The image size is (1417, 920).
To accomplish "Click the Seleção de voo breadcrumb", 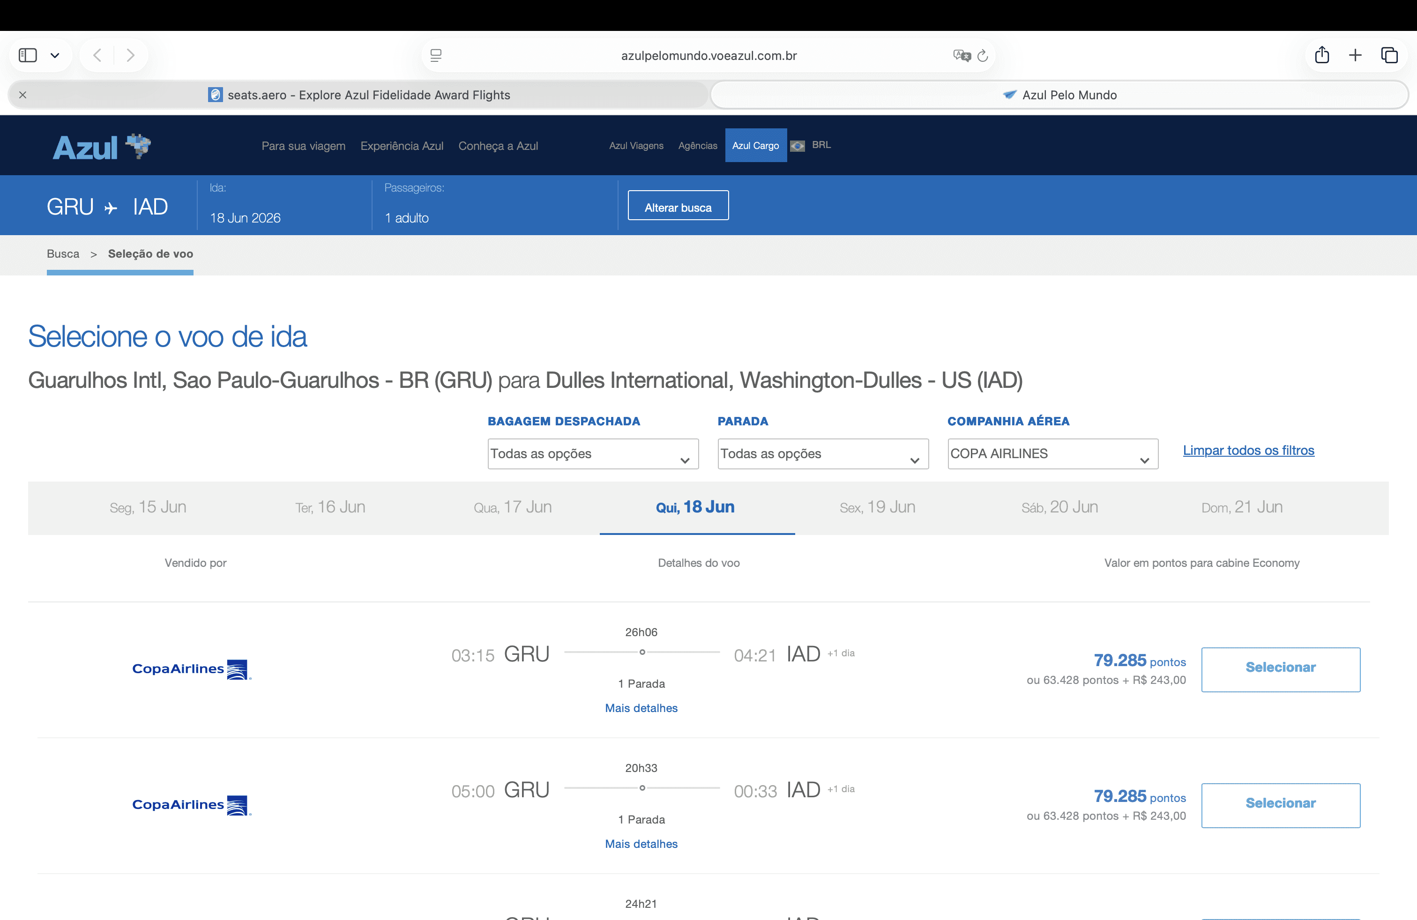I will pyautogui.click(x=150, y=253).
